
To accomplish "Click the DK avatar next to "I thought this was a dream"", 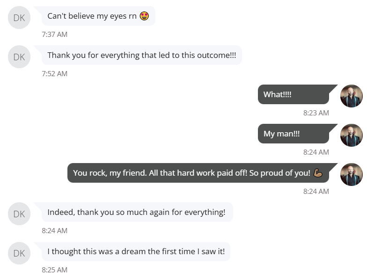I will 19,253.
